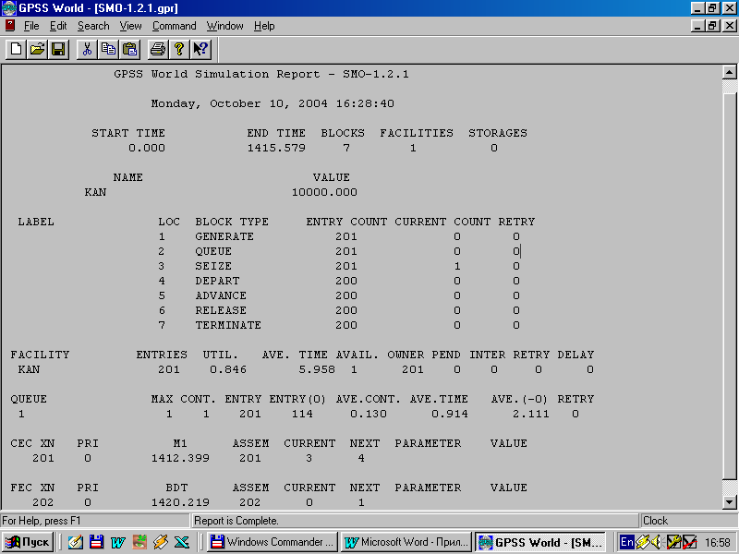Click the tray envelope icon with red cross
The image size is (739, 554).
pos(689,542)
